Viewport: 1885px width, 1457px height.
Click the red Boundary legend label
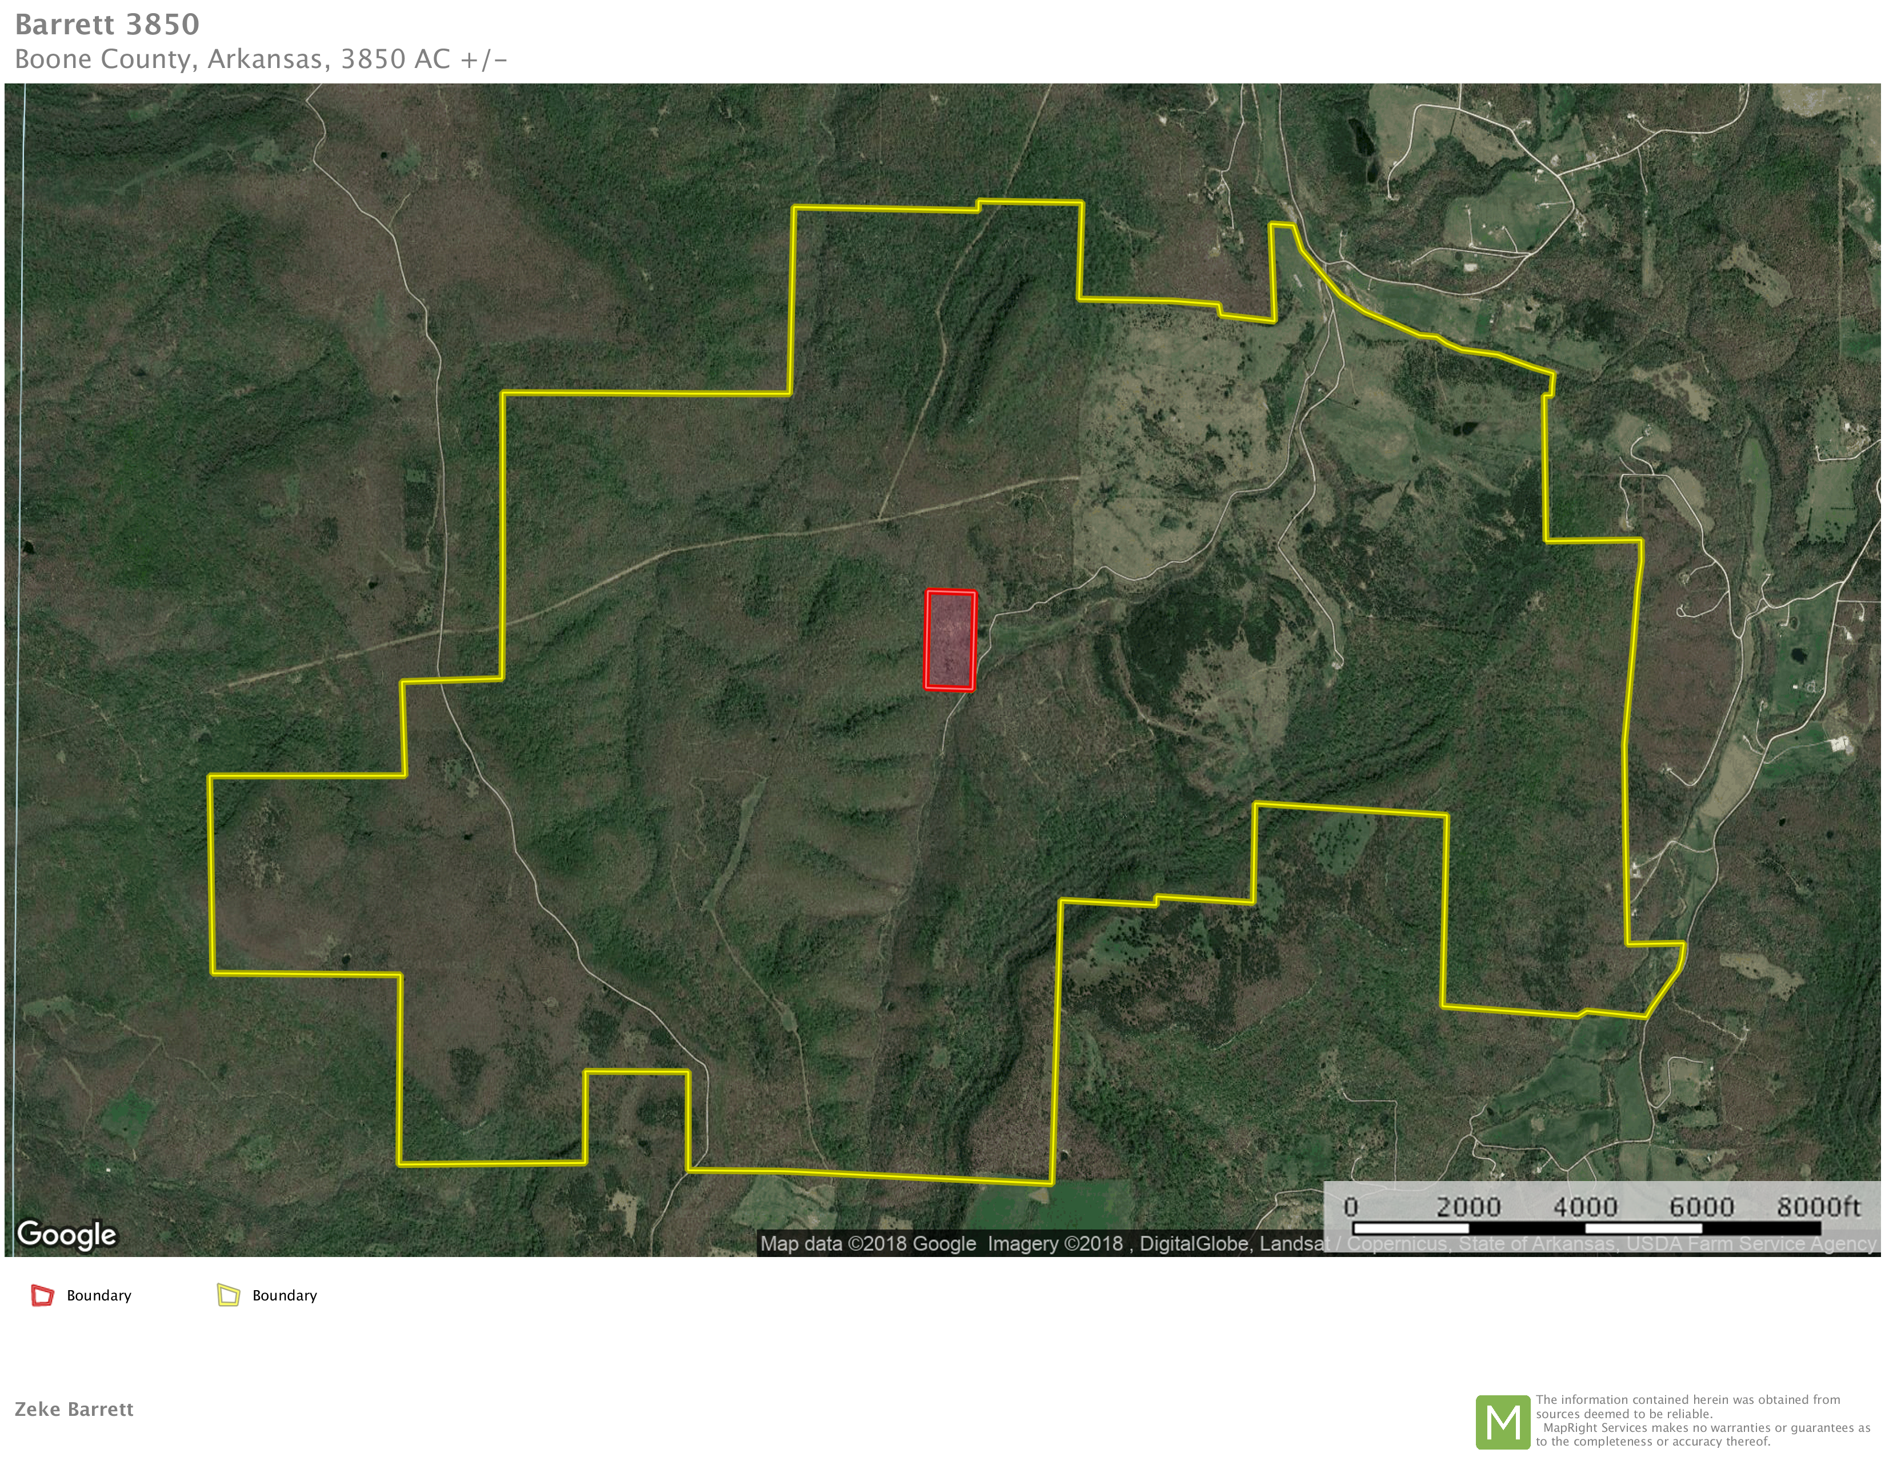click(98, 1296)
